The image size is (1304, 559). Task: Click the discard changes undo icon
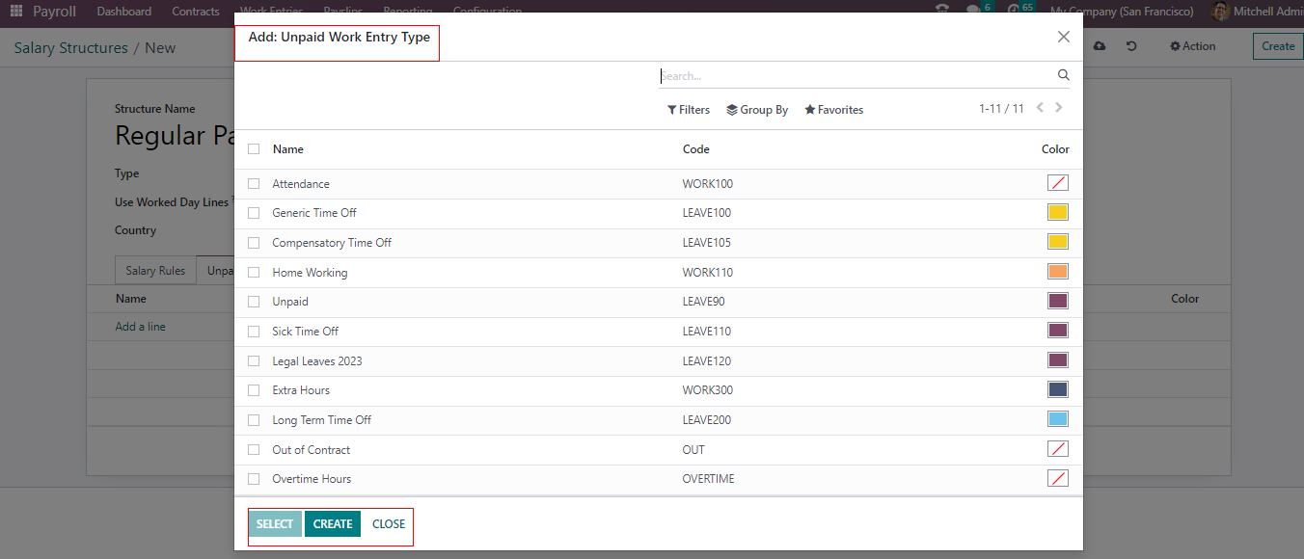[1131, 46]
